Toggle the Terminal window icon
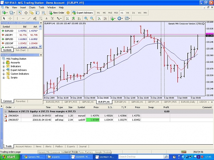The width and height of the screenshot is (214, 160). 38,13
